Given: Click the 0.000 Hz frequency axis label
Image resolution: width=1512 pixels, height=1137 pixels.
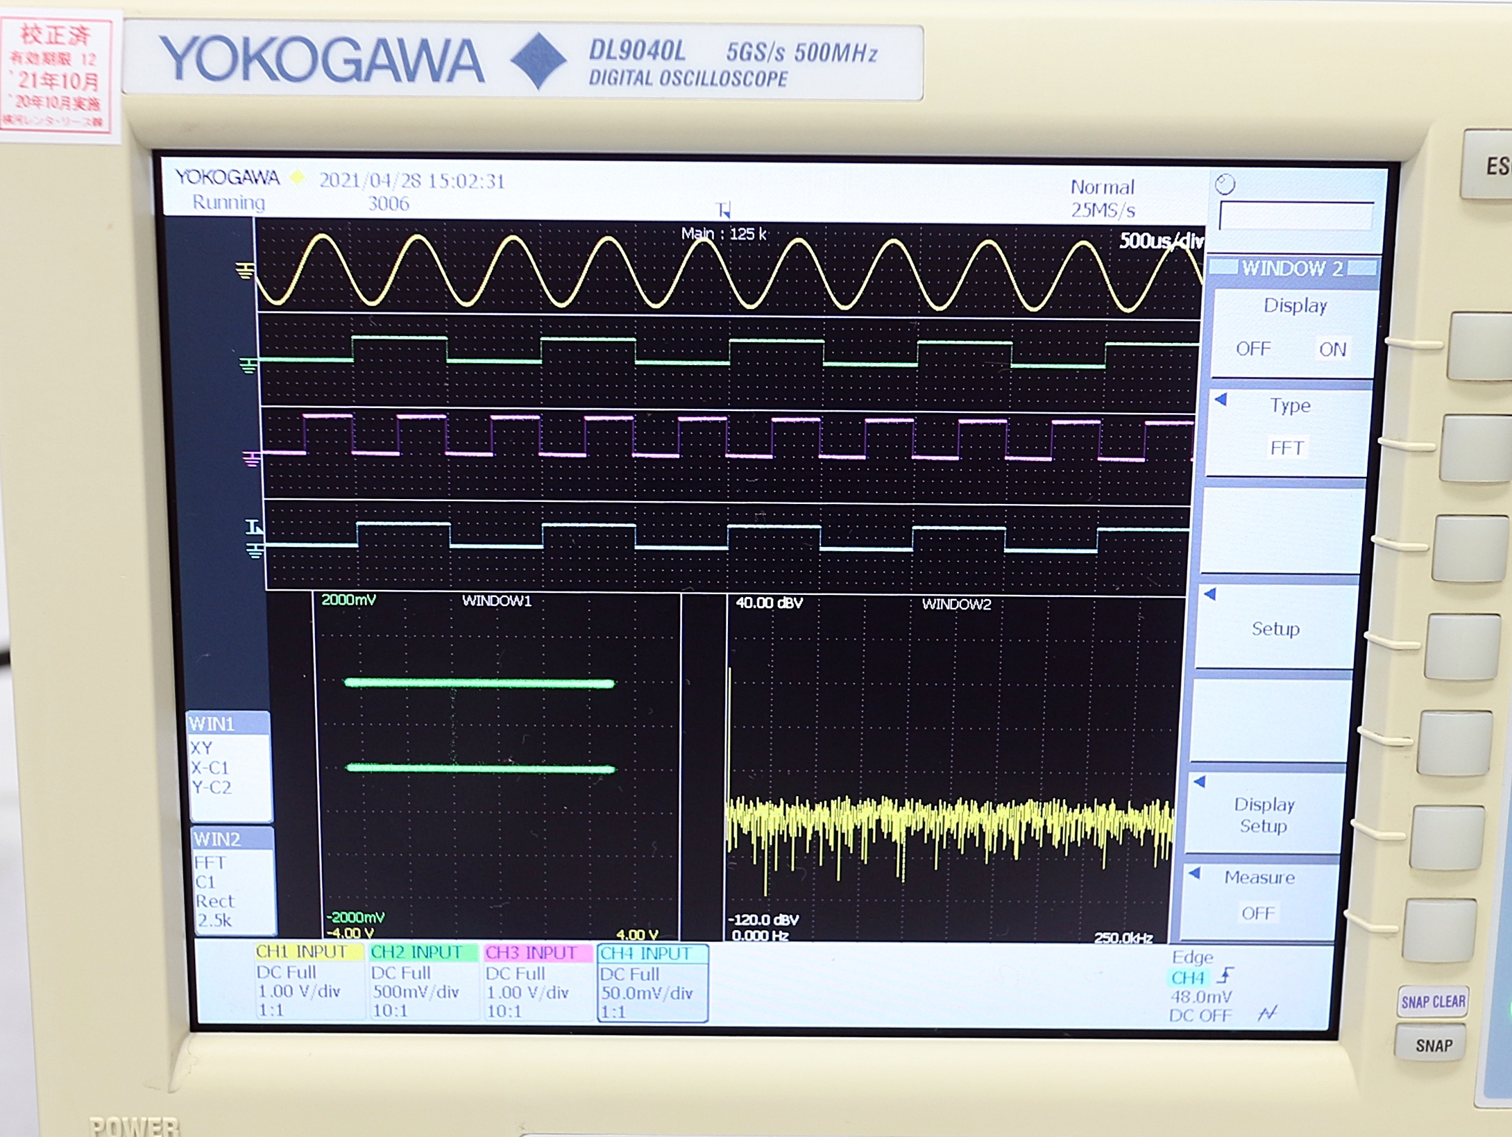Looking at the screenshot, I should pyautogui.click(x=760, y=936).
